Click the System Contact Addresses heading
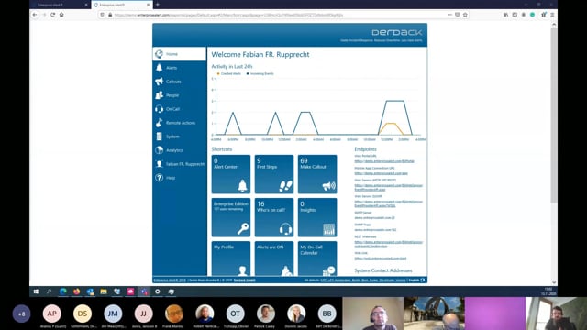The width and height of the screenshot is (587, 330). pyautogui.click(x=383, y=270)
